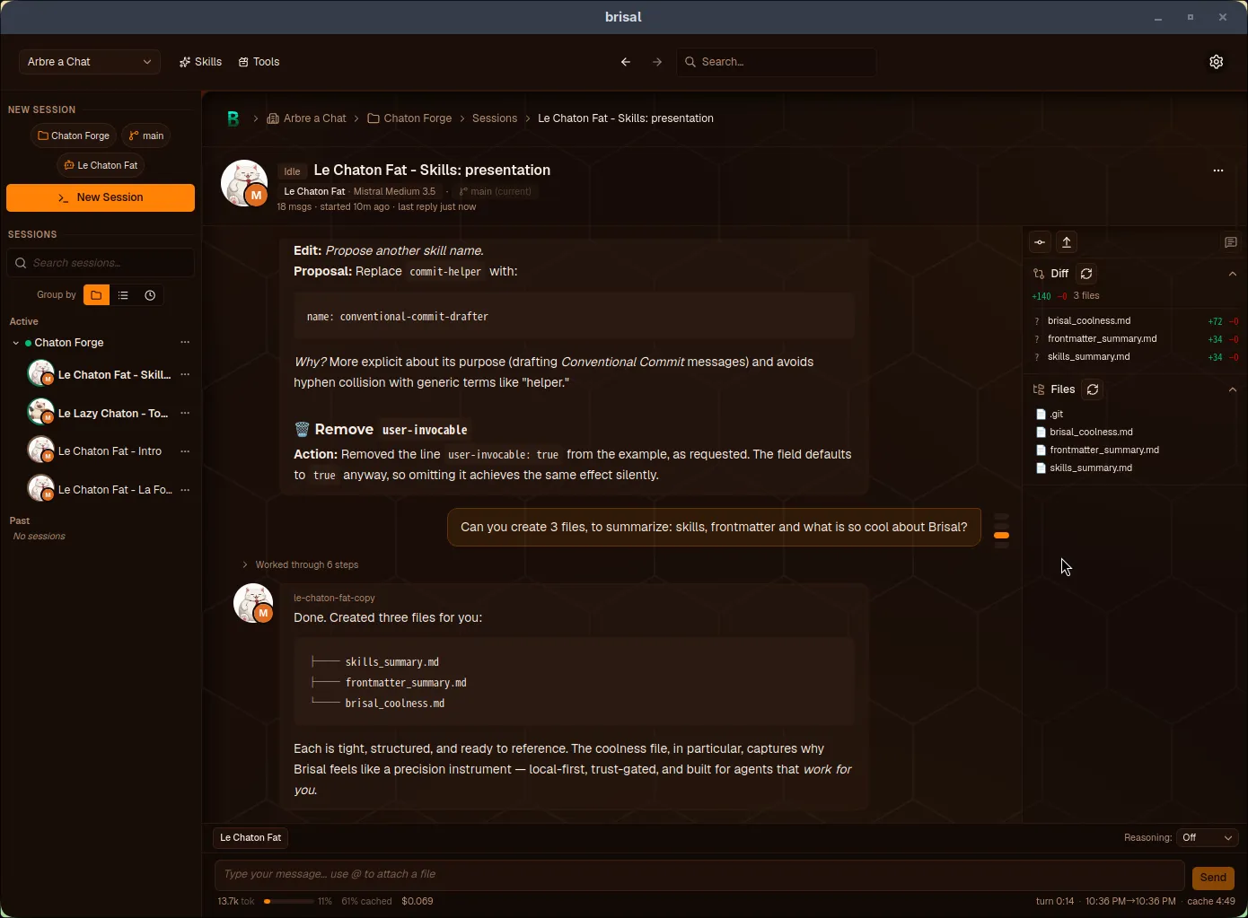Select the Chaton Forge project chip
Viewport: 1248px width, 918px height.
tap(74, 136)
